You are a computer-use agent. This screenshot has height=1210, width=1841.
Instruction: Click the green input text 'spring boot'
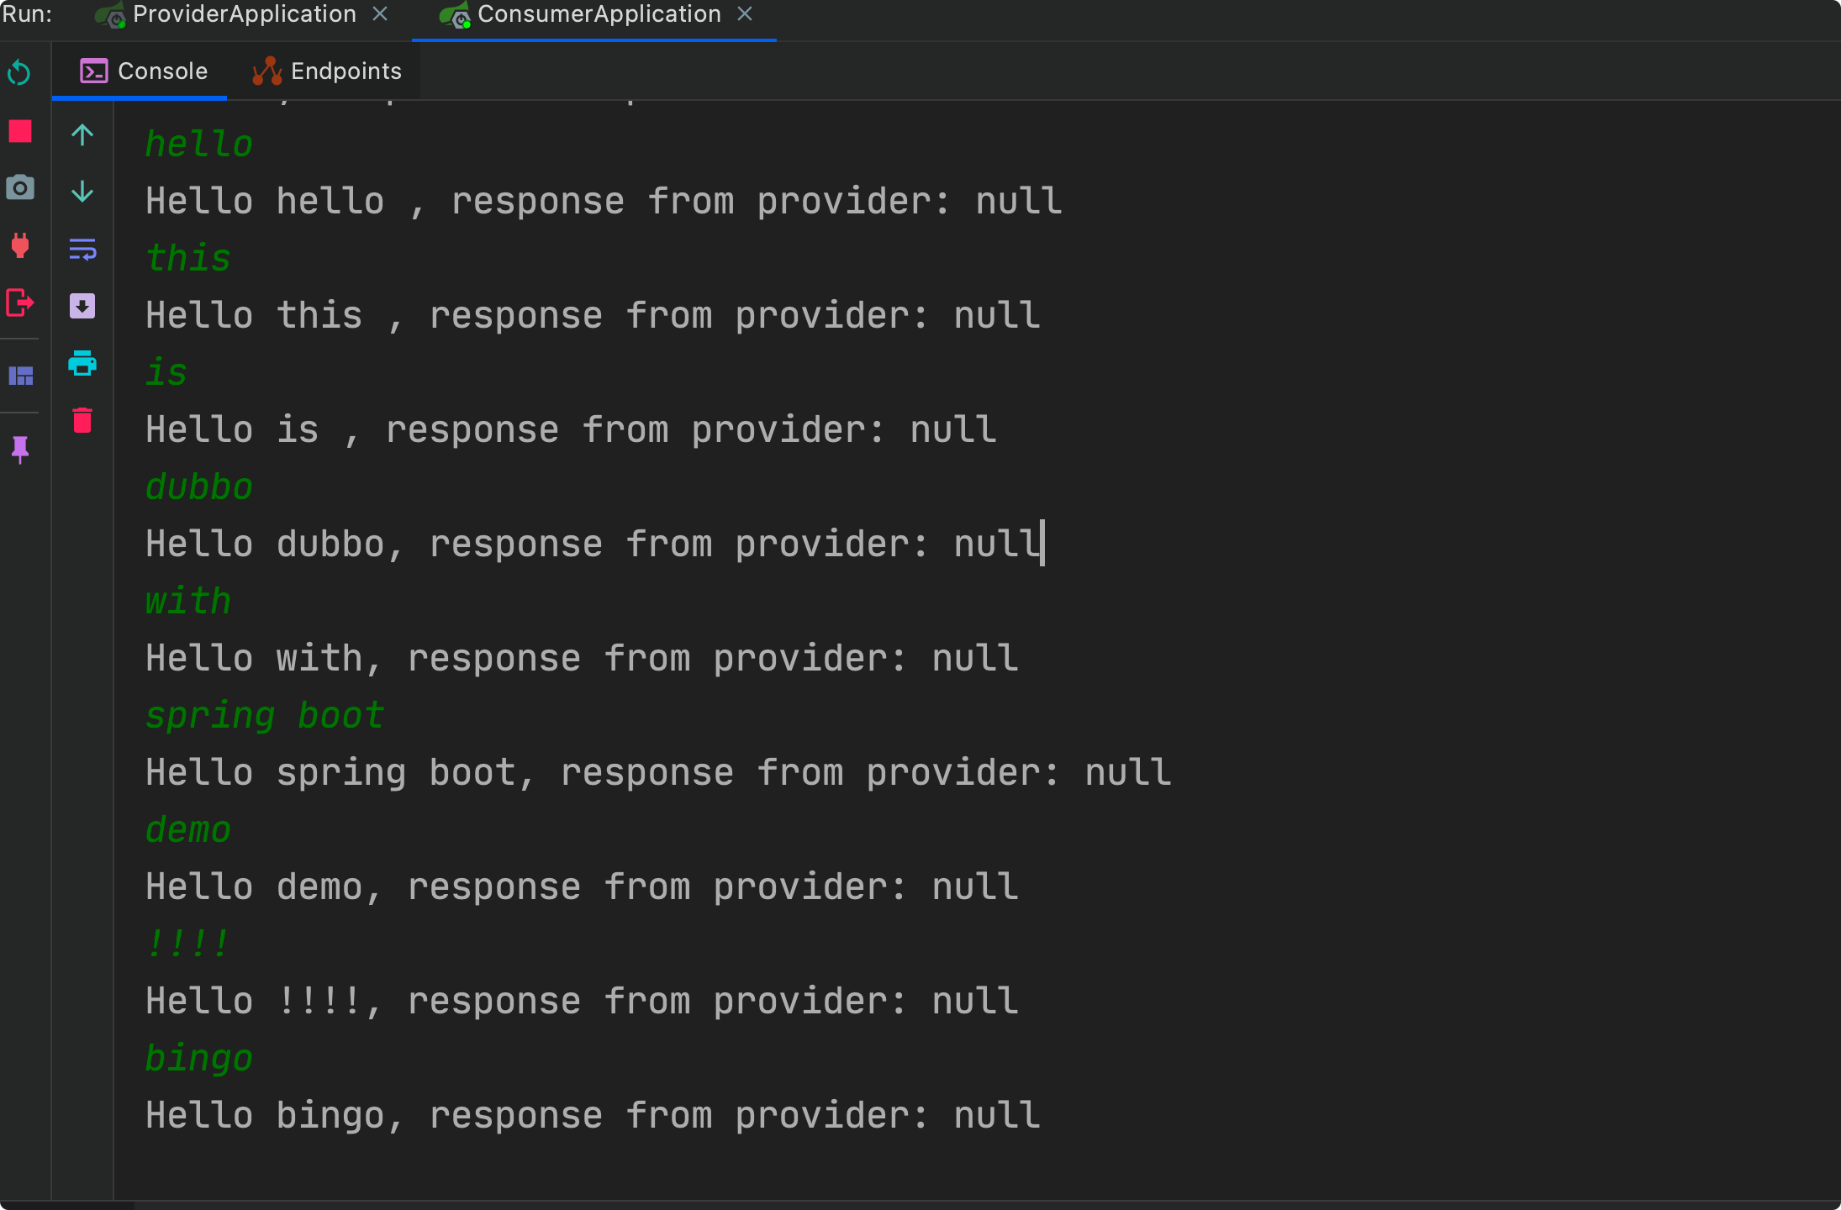(265, 716)
